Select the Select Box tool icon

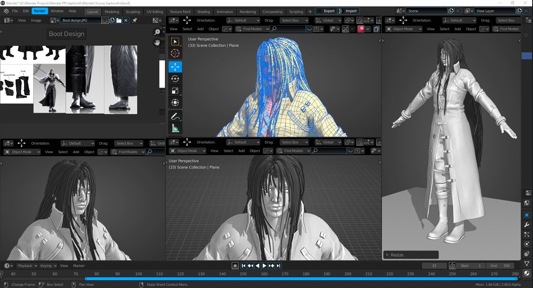click(x=175, y=42)
